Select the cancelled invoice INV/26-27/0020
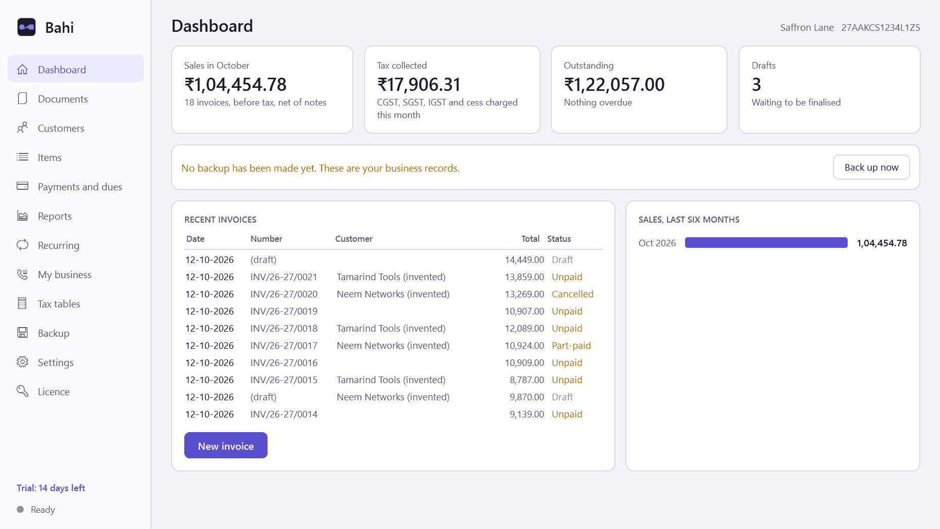940x529 pixels. click(393, 294)
